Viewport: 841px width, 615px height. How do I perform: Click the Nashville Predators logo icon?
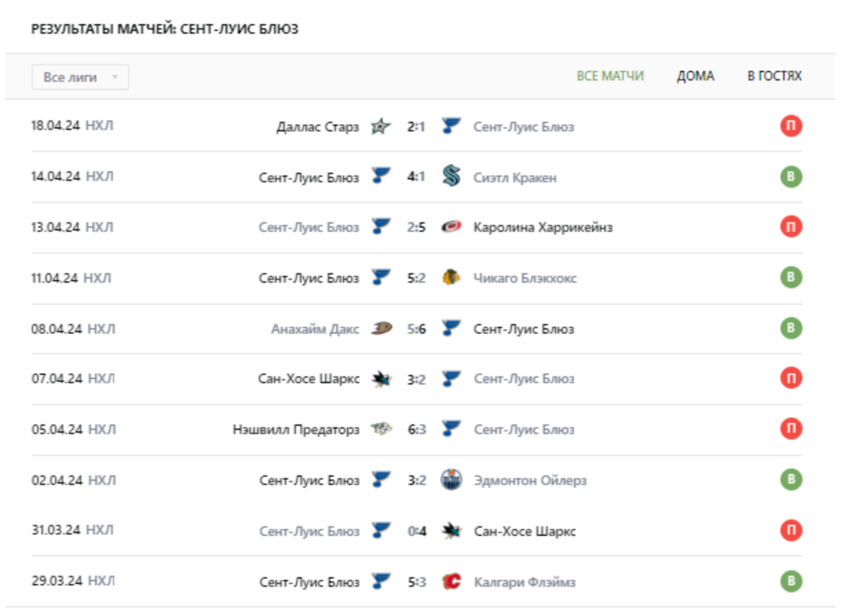(381, 429)
